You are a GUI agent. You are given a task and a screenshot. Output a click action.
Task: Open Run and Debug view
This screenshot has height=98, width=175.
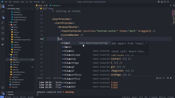(3, 22)
